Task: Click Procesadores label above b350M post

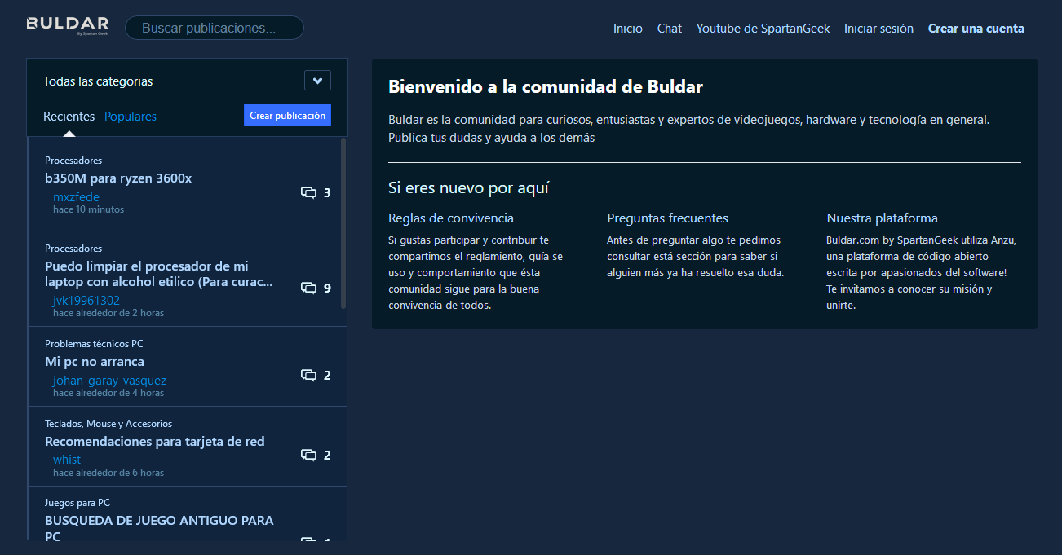Action: tap(73, 161)
